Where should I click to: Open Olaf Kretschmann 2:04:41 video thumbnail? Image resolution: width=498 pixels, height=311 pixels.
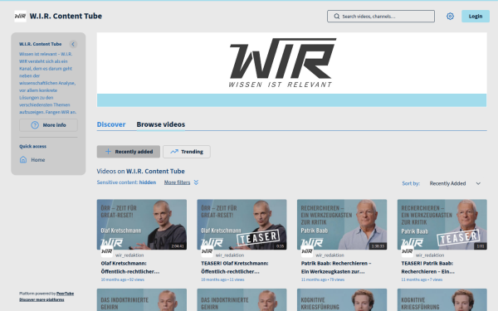point(142,225)
